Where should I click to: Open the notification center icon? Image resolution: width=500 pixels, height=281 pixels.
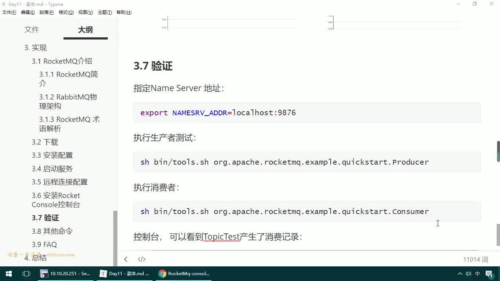(x=490, y=274)
